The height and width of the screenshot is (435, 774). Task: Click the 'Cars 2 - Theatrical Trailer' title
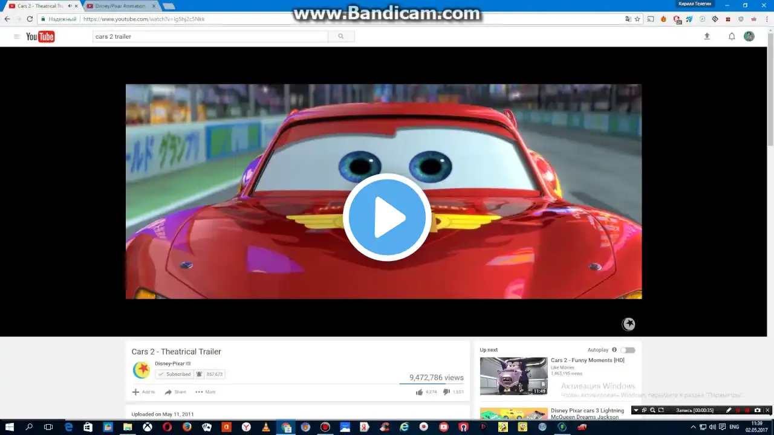tap(177, 352)
